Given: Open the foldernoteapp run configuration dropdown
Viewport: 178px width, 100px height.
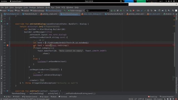Looking at the screenshot, I should coord(76,11).
